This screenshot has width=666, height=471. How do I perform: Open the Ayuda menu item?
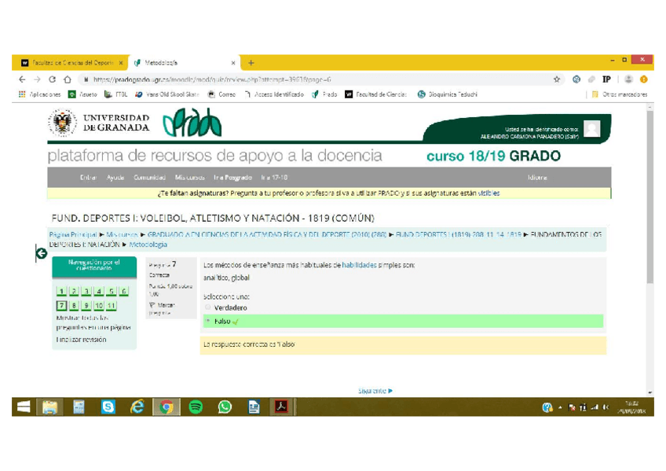tap(115, 178)
